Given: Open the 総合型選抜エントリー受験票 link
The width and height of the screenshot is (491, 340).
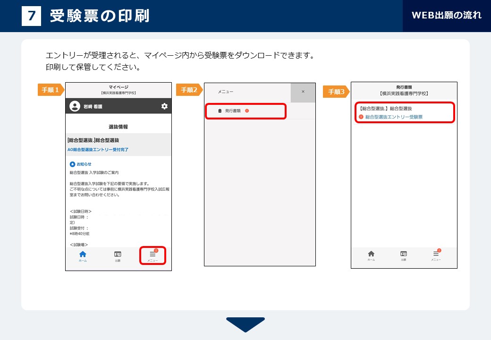Looking at the screenshot, I should pyautogui.click(x=394, y=117).
